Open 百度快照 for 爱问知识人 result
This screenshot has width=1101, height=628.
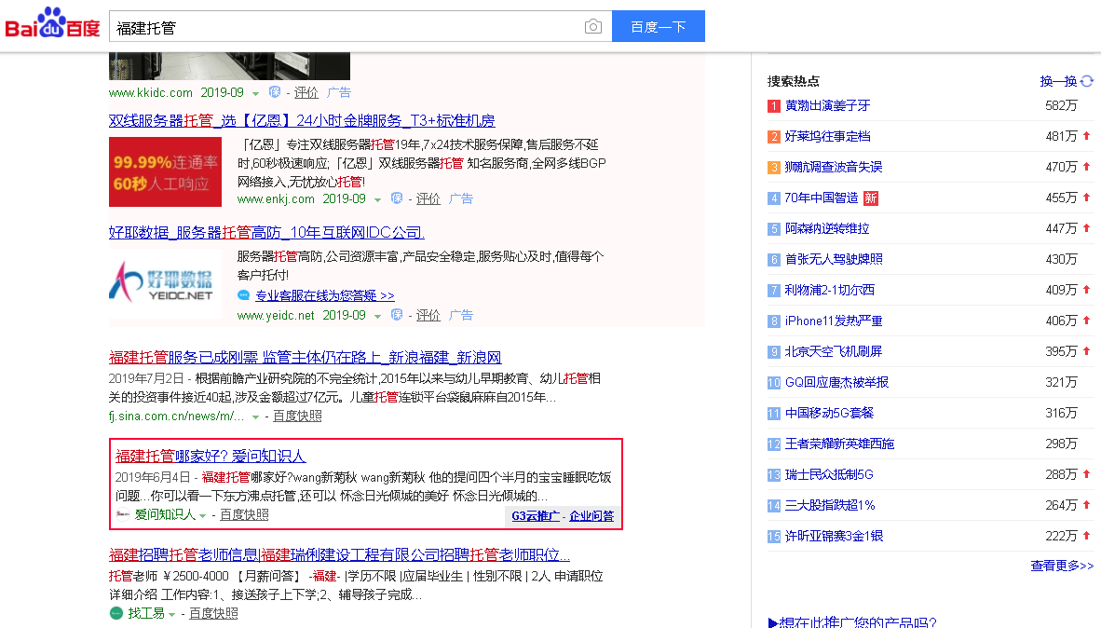pos(244,515)
